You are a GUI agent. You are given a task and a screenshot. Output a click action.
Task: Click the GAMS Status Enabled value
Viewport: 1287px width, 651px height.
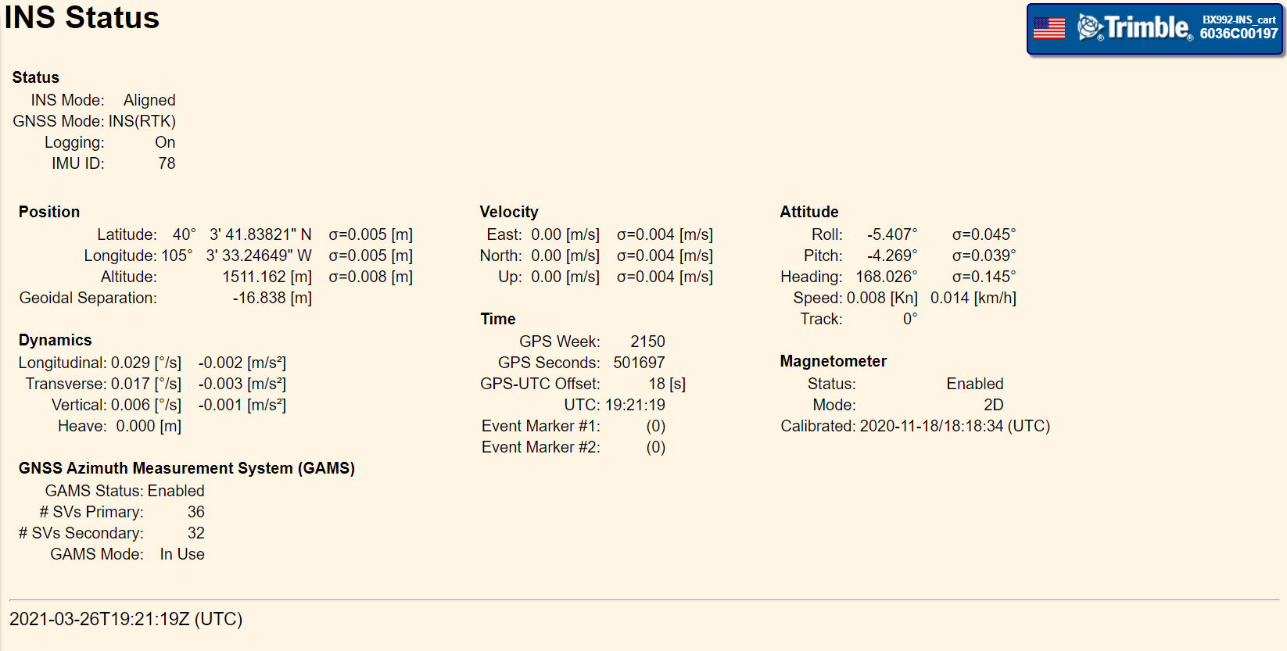point(176,491)
